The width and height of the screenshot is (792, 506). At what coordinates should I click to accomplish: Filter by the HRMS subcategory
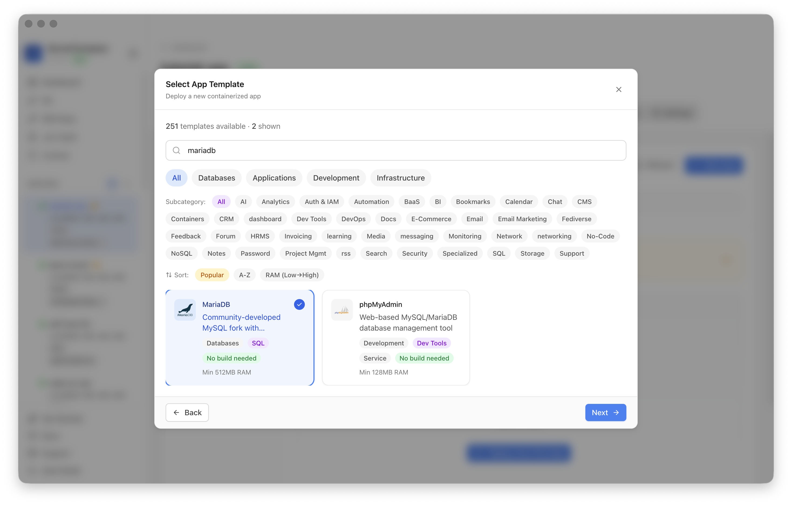pyautogui.click(x=260, y=236)
